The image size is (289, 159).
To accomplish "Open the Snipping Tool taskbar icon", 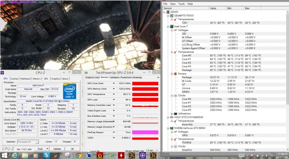I will click(68, 155).
